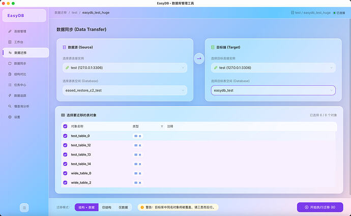Click the 数据迁移 breadcrumb link
The width and height of the screenshot is (351, 216).
61,13
